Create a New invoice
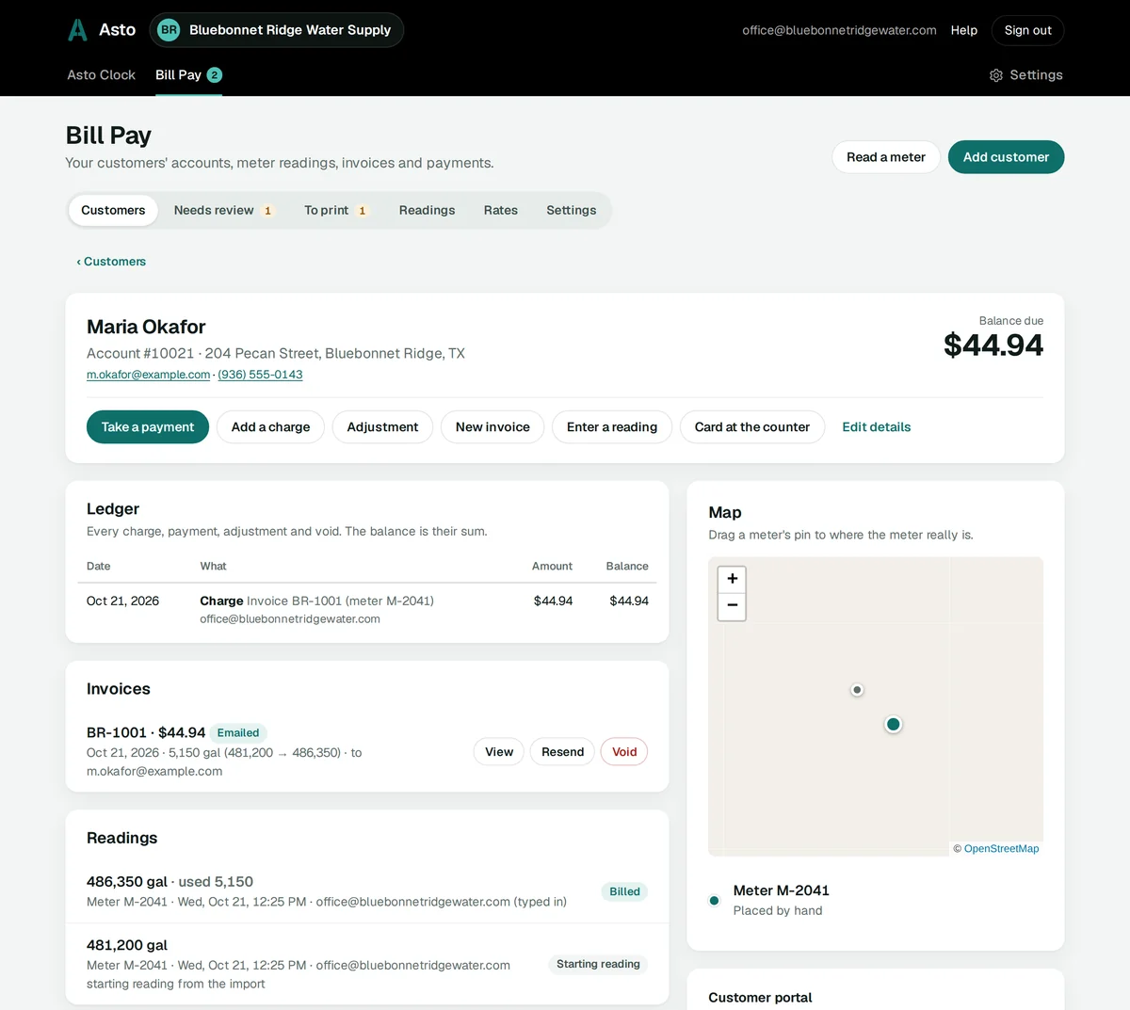 tap(492, 427)
